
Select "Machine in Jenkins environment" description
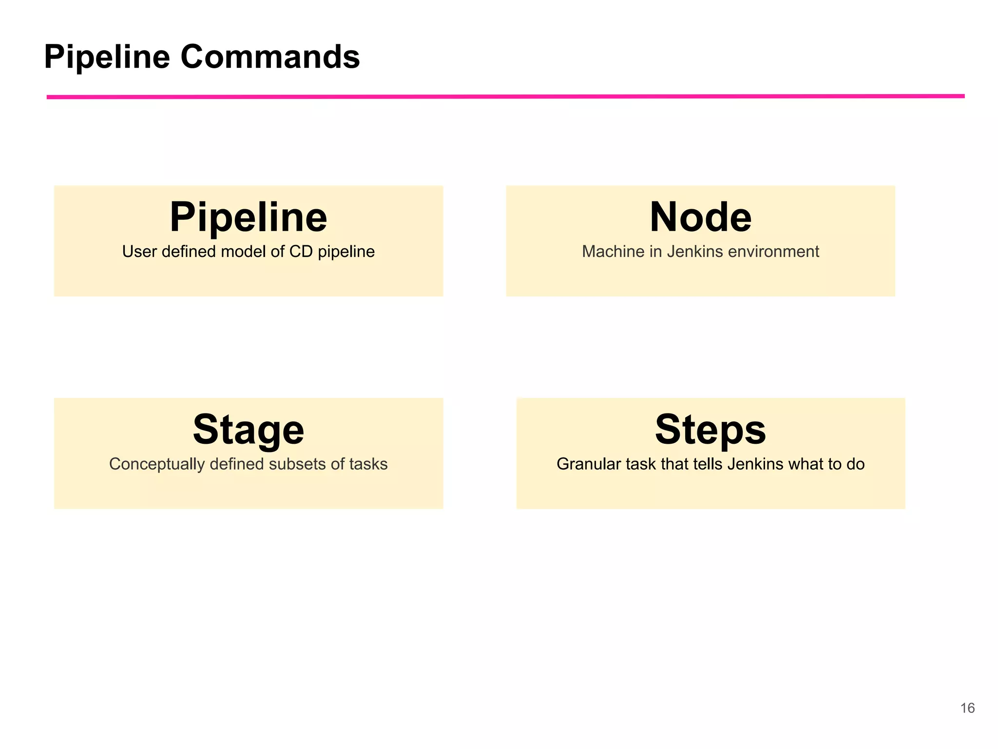coord(700,252)
